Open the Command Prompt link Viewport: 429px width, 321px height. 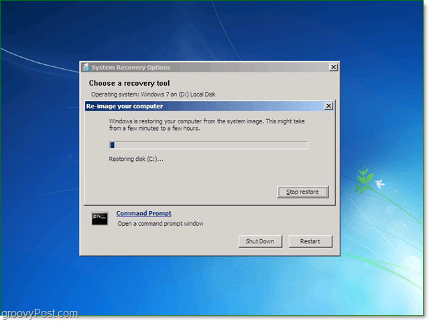144,213
